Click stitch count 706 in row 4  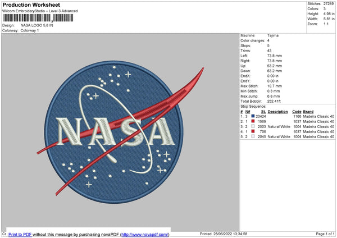click(x=263, y=132)
